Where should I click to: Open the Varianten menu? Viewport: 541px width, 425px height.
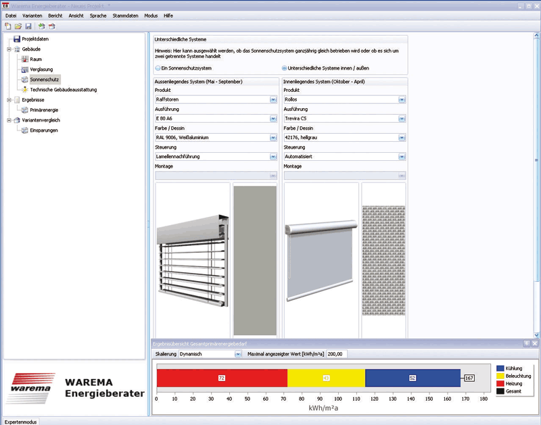point(32,16)
